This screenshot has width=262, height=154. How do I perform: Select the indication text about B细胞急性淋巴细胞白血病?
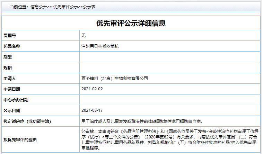coord(142,121)
